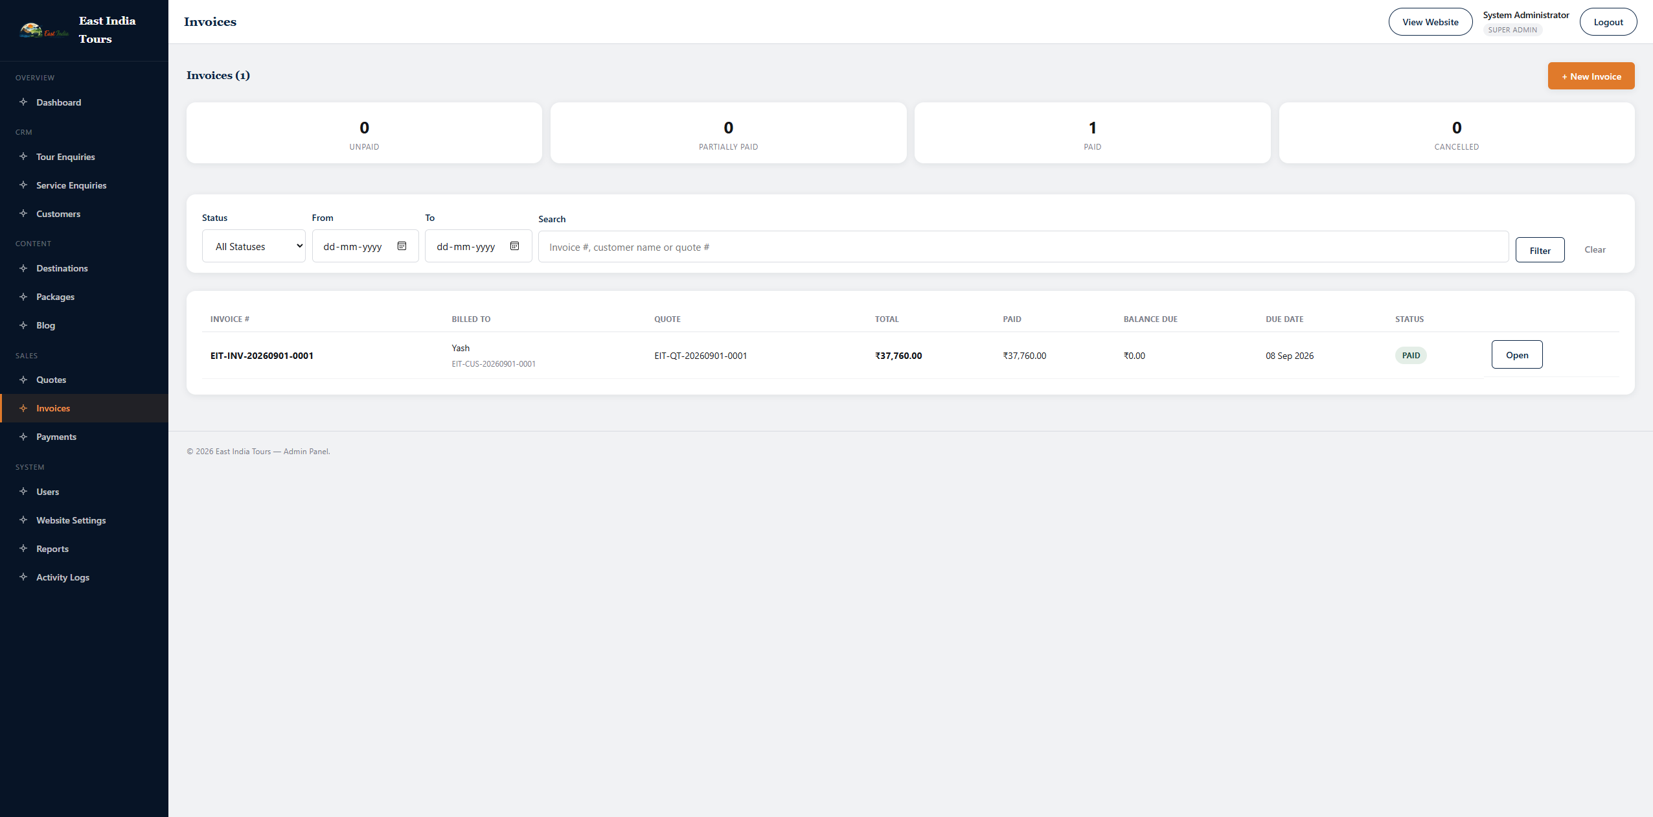Screen dimensions: 1653x817
Task: Click the New Invoice button
Action: point(1591,76)
